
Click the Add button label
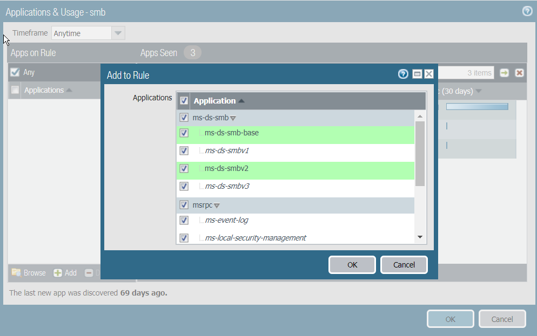click(x=71, y=273)
